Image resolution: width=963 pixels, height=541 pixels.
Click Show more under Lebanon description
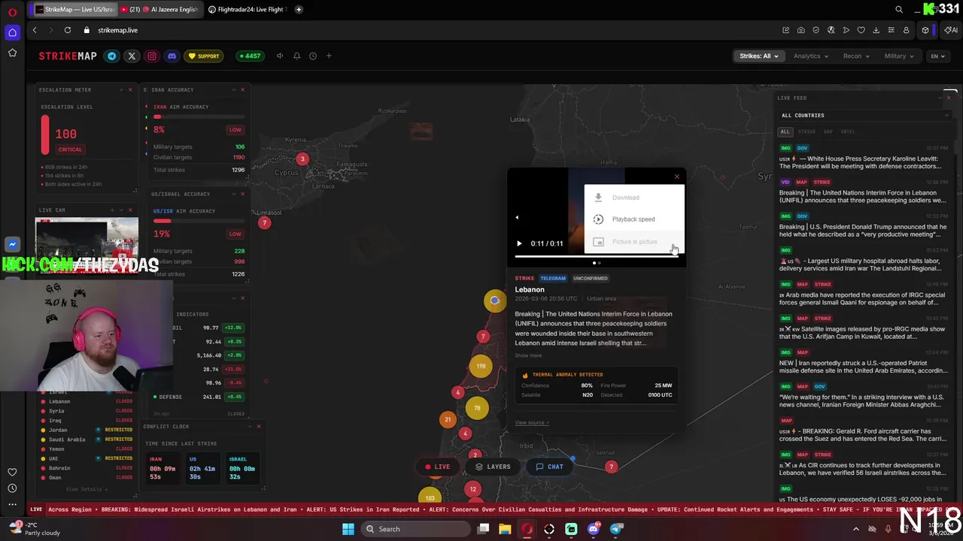click(528, 355)
